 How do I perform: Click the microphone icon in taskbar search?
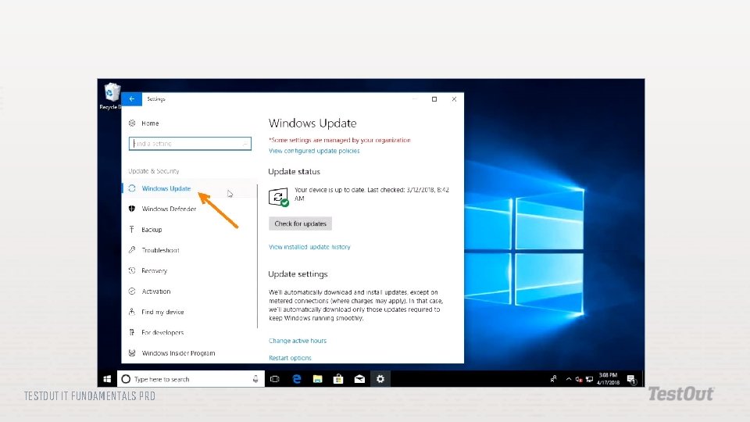click(255, 379)
